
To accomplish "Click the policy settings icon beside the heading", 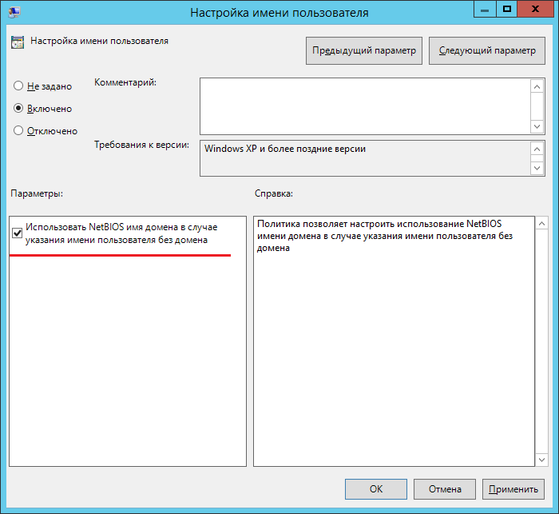I will pos(18,42).
